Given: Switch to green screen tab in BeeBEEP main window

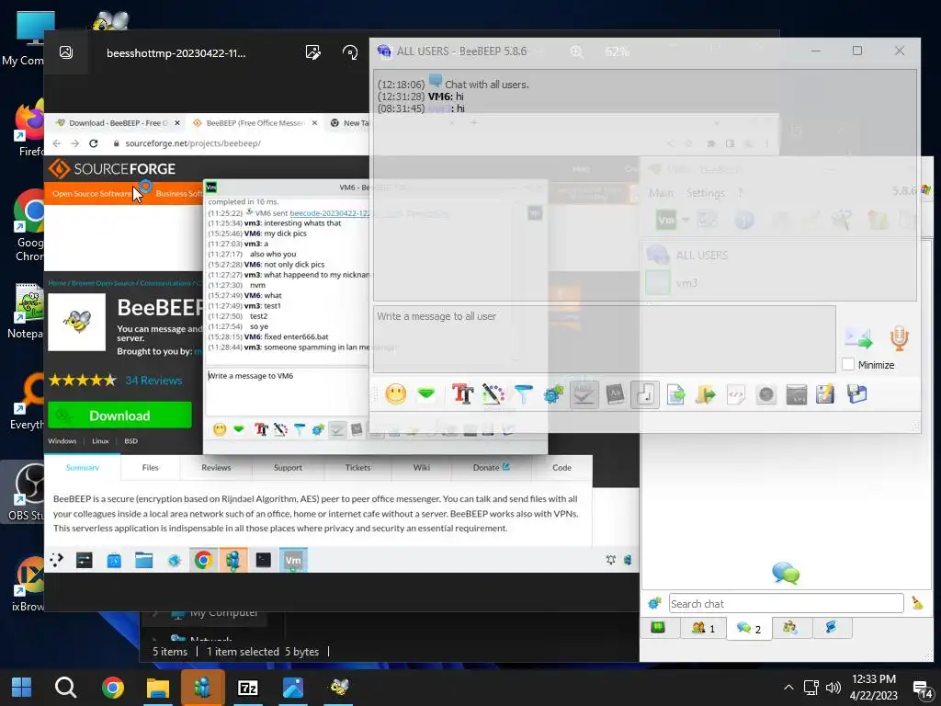Looking at the screenshot, I should 658,628.
